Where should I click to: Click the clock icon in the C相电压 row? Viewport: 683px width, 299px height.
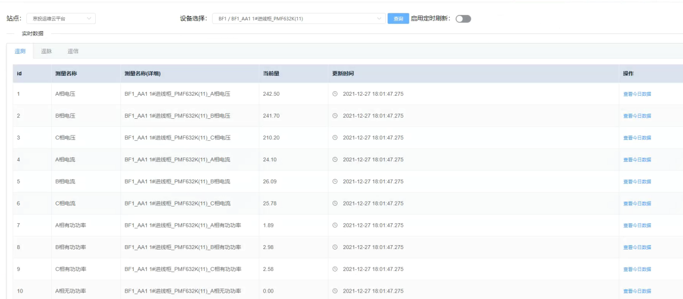[x=335, y=138]
